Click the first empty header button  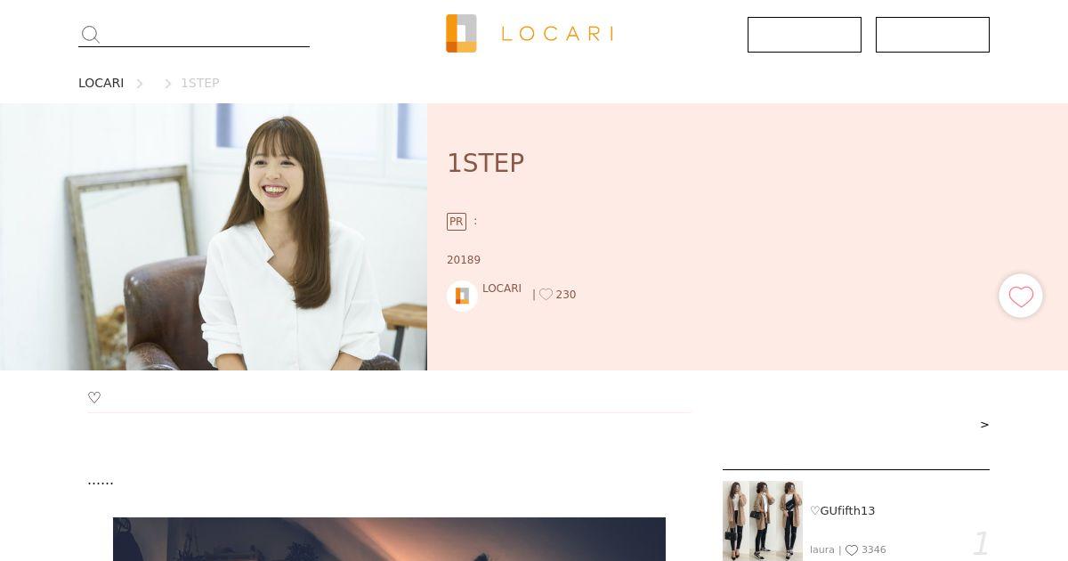[805, 35]
